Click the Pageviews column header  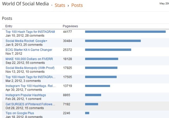pyautogui.click(x=70, y=26)
